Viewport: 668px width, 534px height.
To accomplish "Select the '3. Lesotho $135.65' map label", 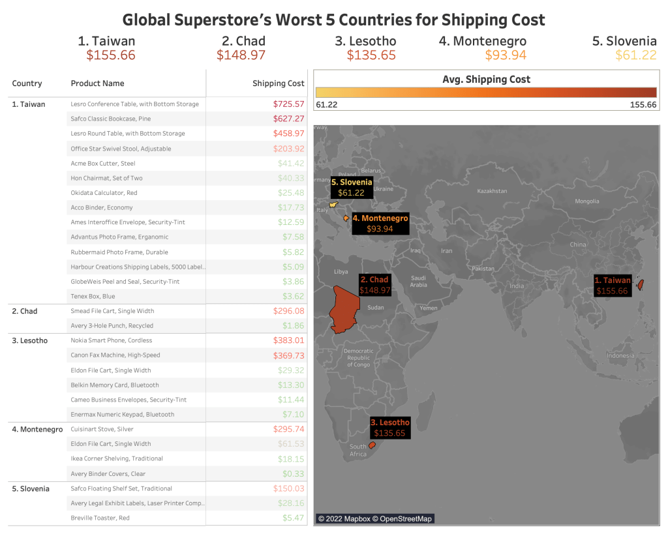I will [390, 427].
